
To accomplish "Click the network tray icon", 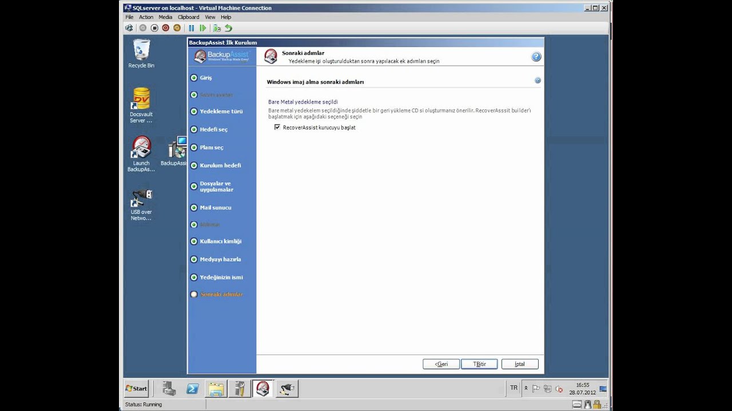I will coord(547,389).
